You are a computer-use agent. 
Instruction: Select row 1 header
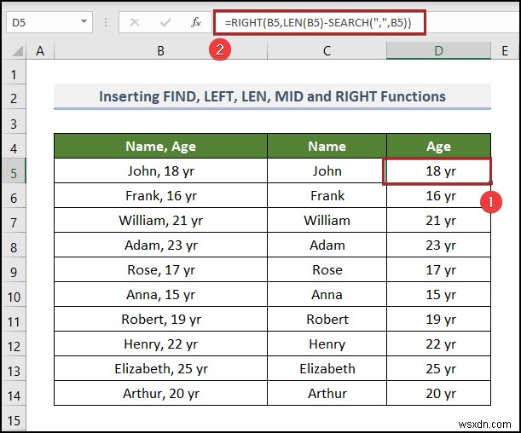click(14, 74)
